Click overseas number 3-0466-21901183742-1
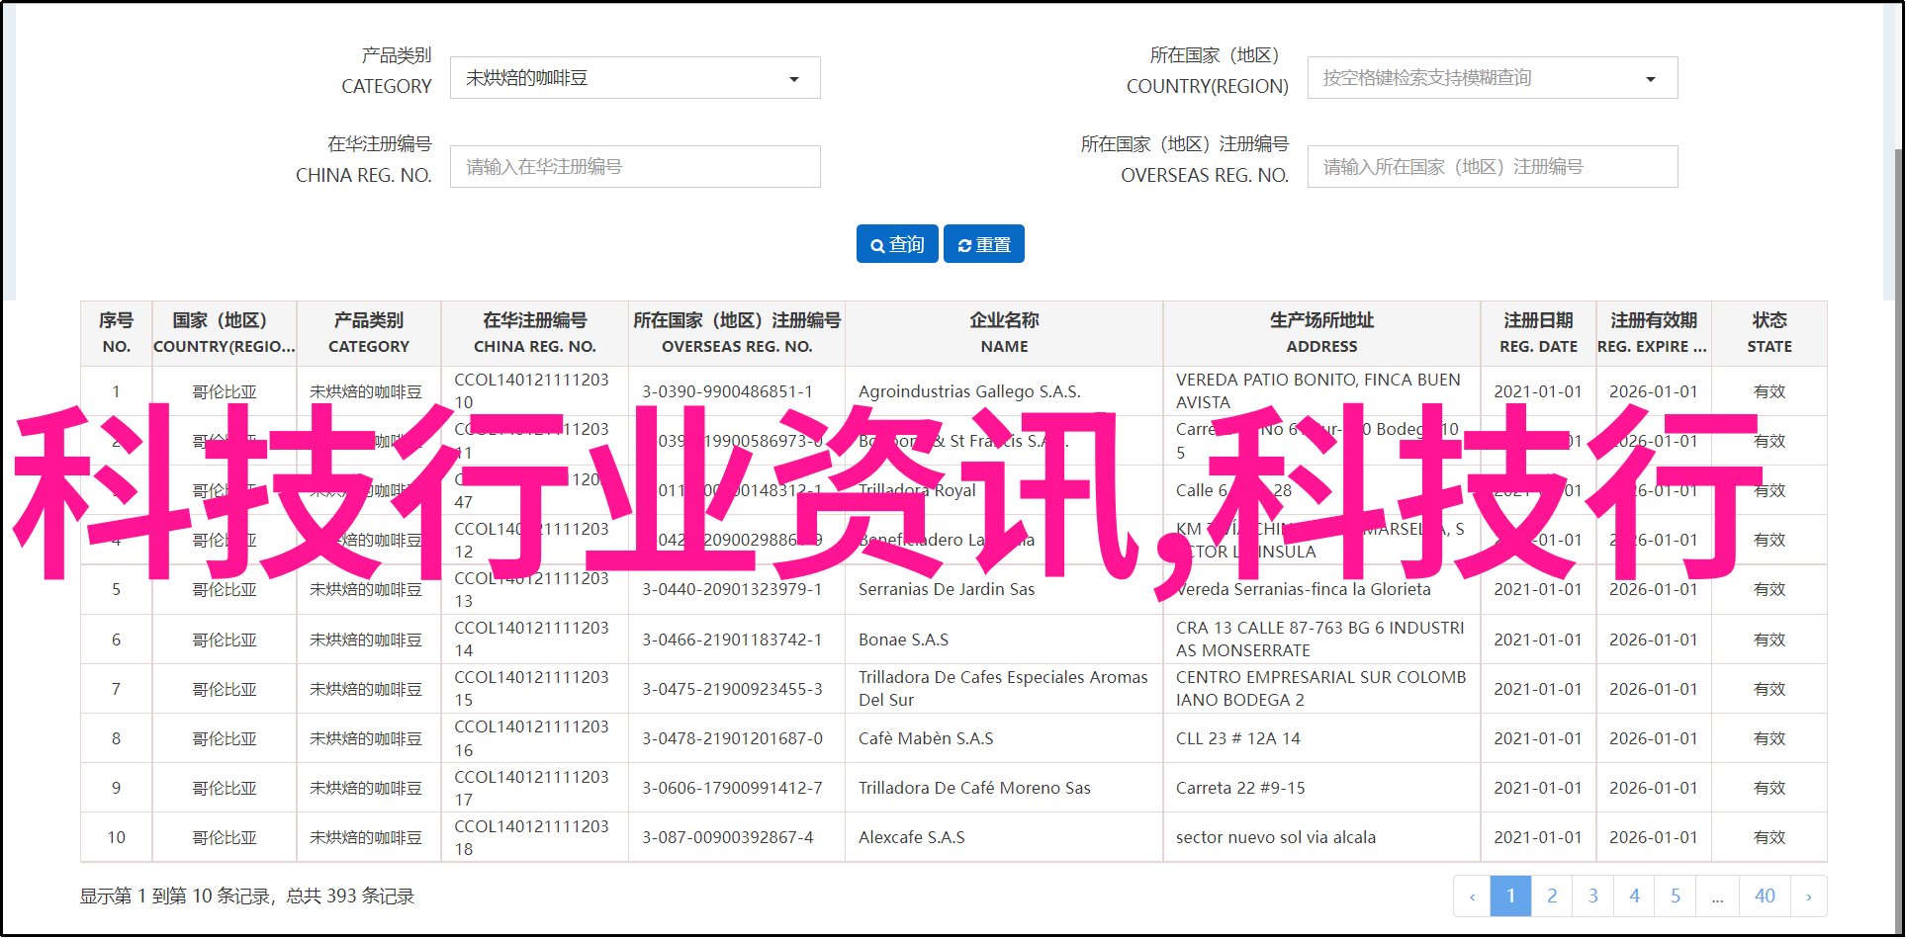The image size is (1906, 939). (x=732, y=640)
